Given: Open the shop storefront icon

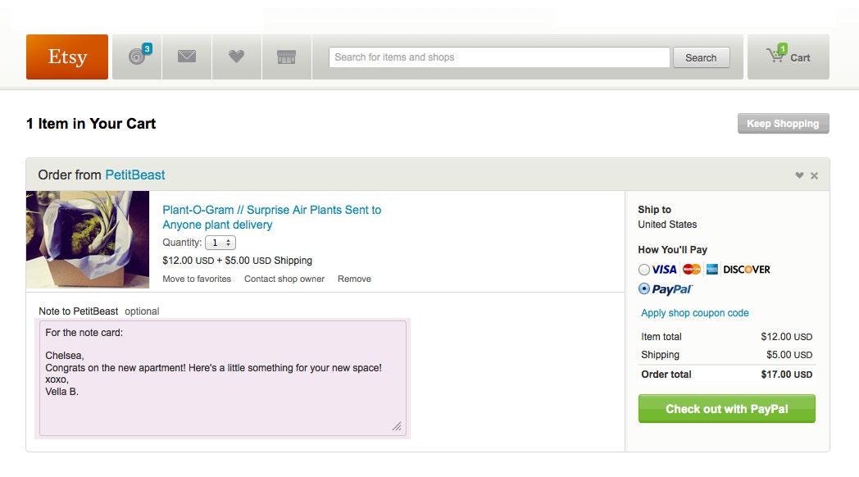Looking at the screenshot, I should point(287,57).
